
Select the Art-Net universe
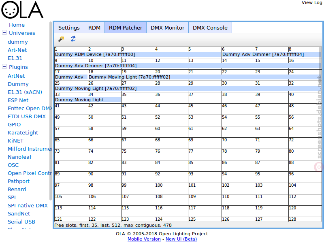pos(17,50)
